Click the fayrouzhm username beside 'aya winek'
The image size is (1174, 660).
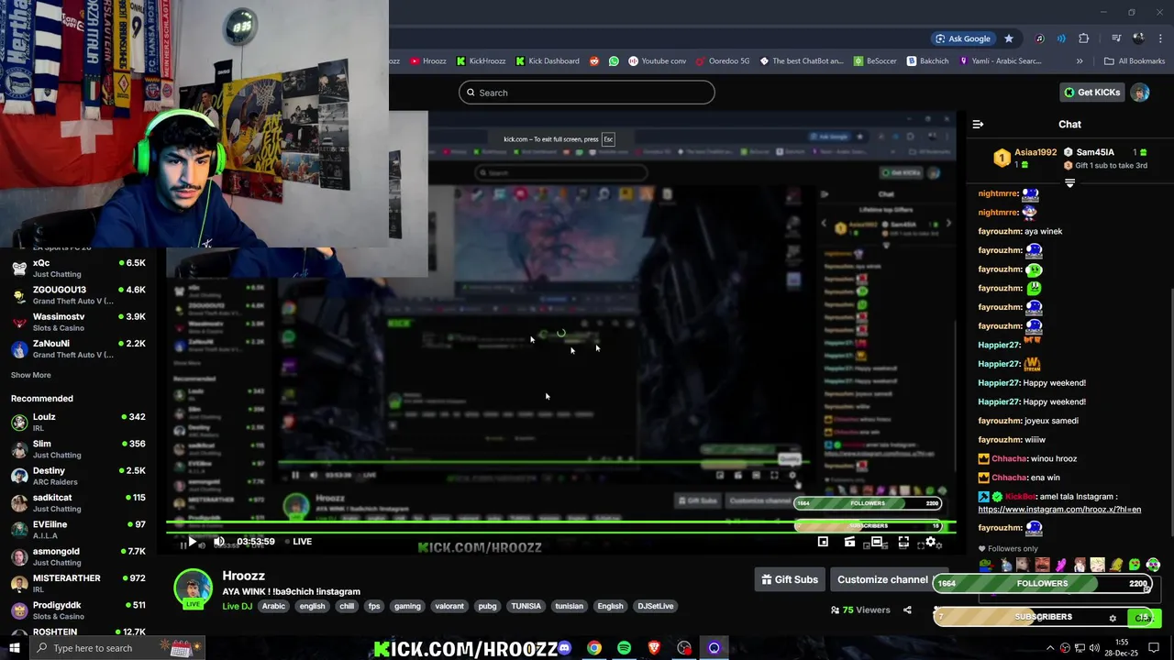point(1000,231)
